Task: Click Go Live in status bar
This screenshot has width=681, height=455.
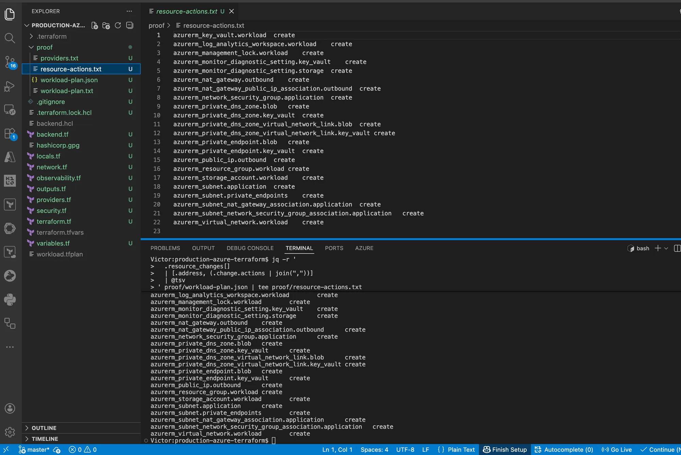Action: click(x=617, y=450)
